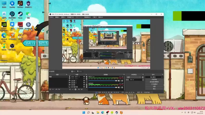
Task: Pop out the 转场特效 dock panel
Action: [x=143, y=75]
